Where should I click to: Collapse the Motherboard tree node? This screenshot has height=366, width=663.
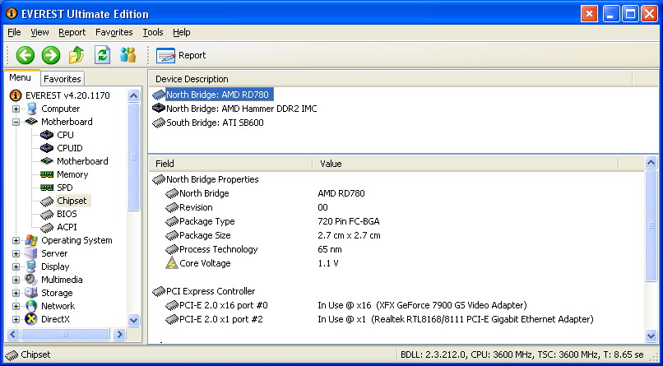pyautogui.click(x=16, y=123)
